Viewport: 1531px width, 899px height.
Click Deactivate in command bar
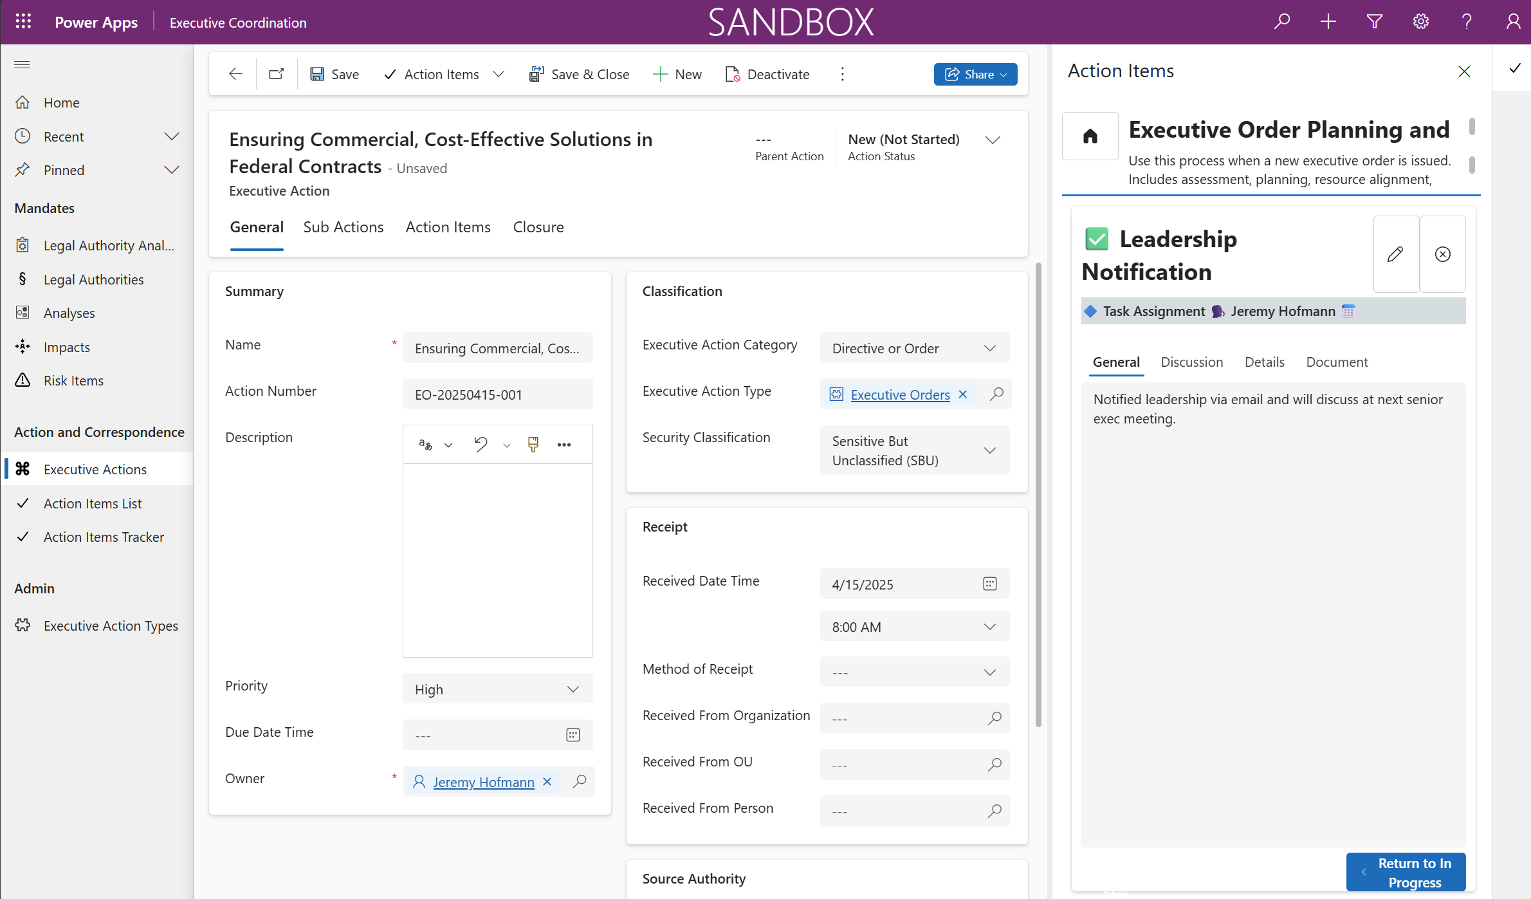767,74
